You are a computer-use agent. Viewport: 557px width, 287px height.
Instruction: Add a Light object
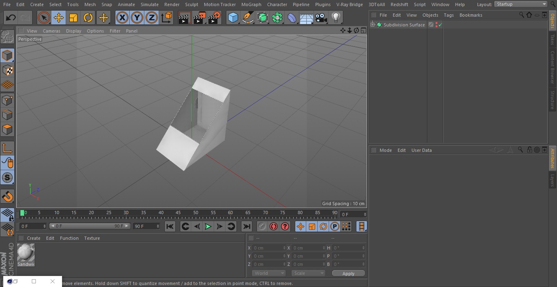(336, 18)
